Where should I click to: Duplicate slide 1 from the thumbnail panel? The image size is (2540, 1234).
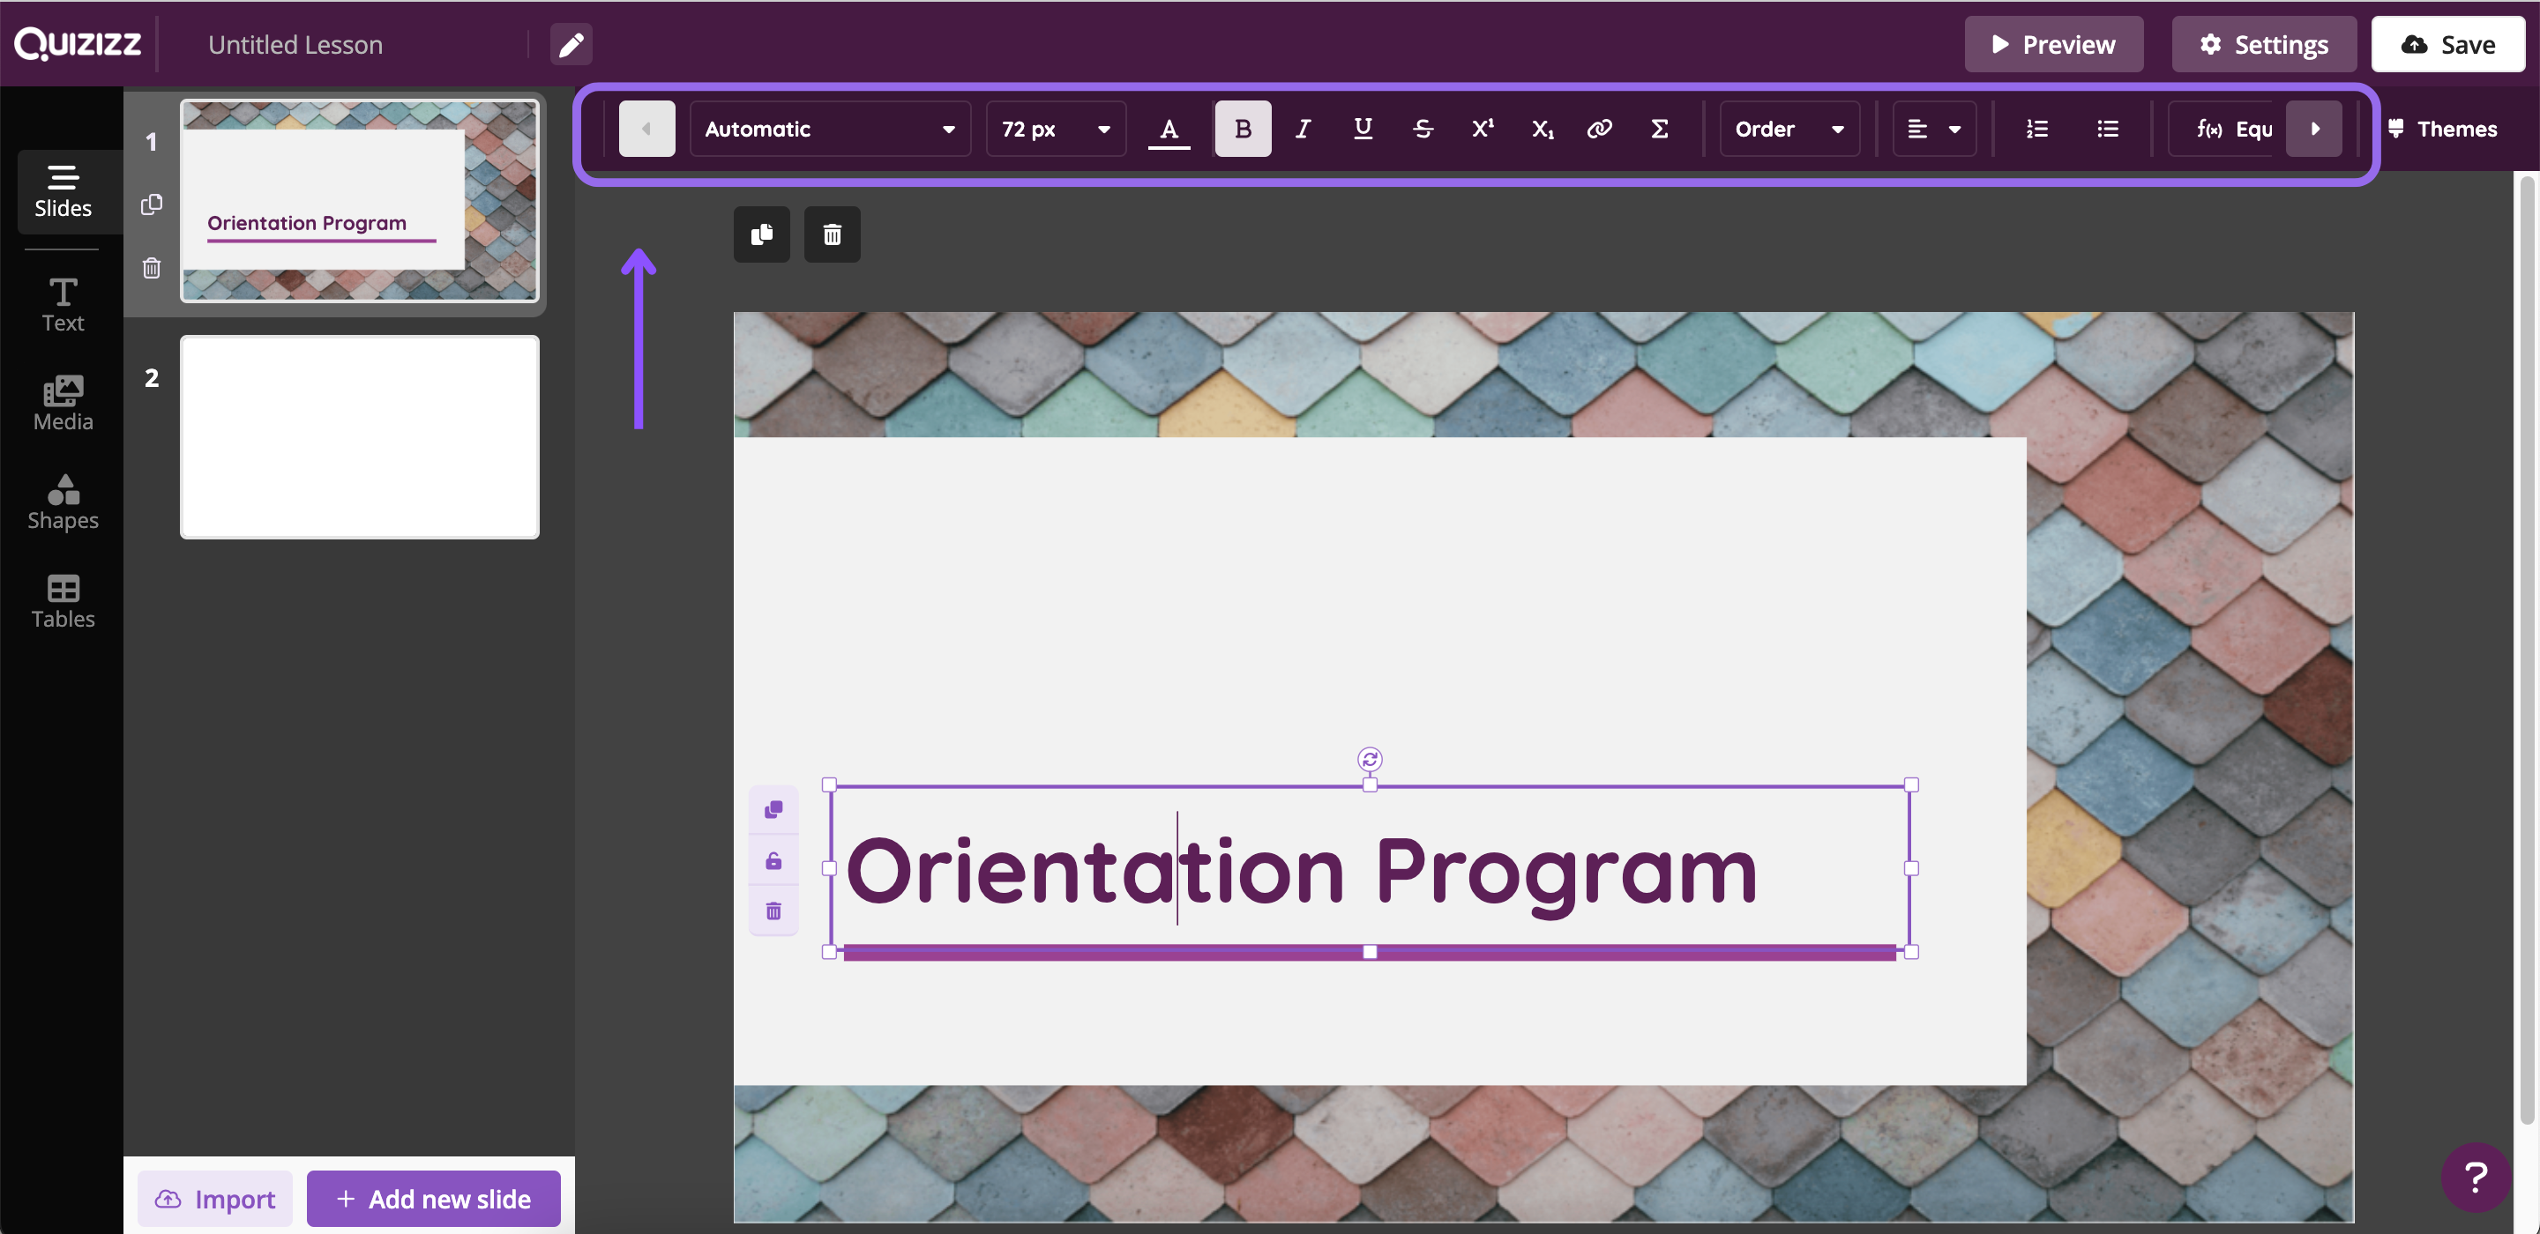tap(151, 205)
